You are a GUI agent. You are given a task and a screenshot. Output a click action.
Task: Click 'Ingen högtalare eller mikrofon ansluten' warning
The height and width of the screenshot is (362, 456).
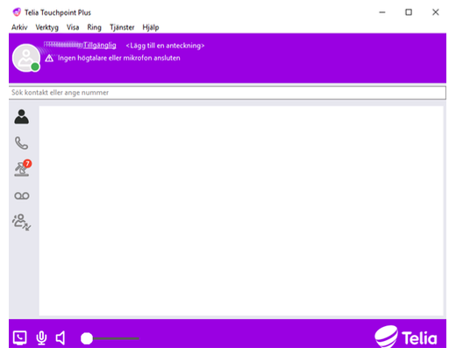pos(118,58)
